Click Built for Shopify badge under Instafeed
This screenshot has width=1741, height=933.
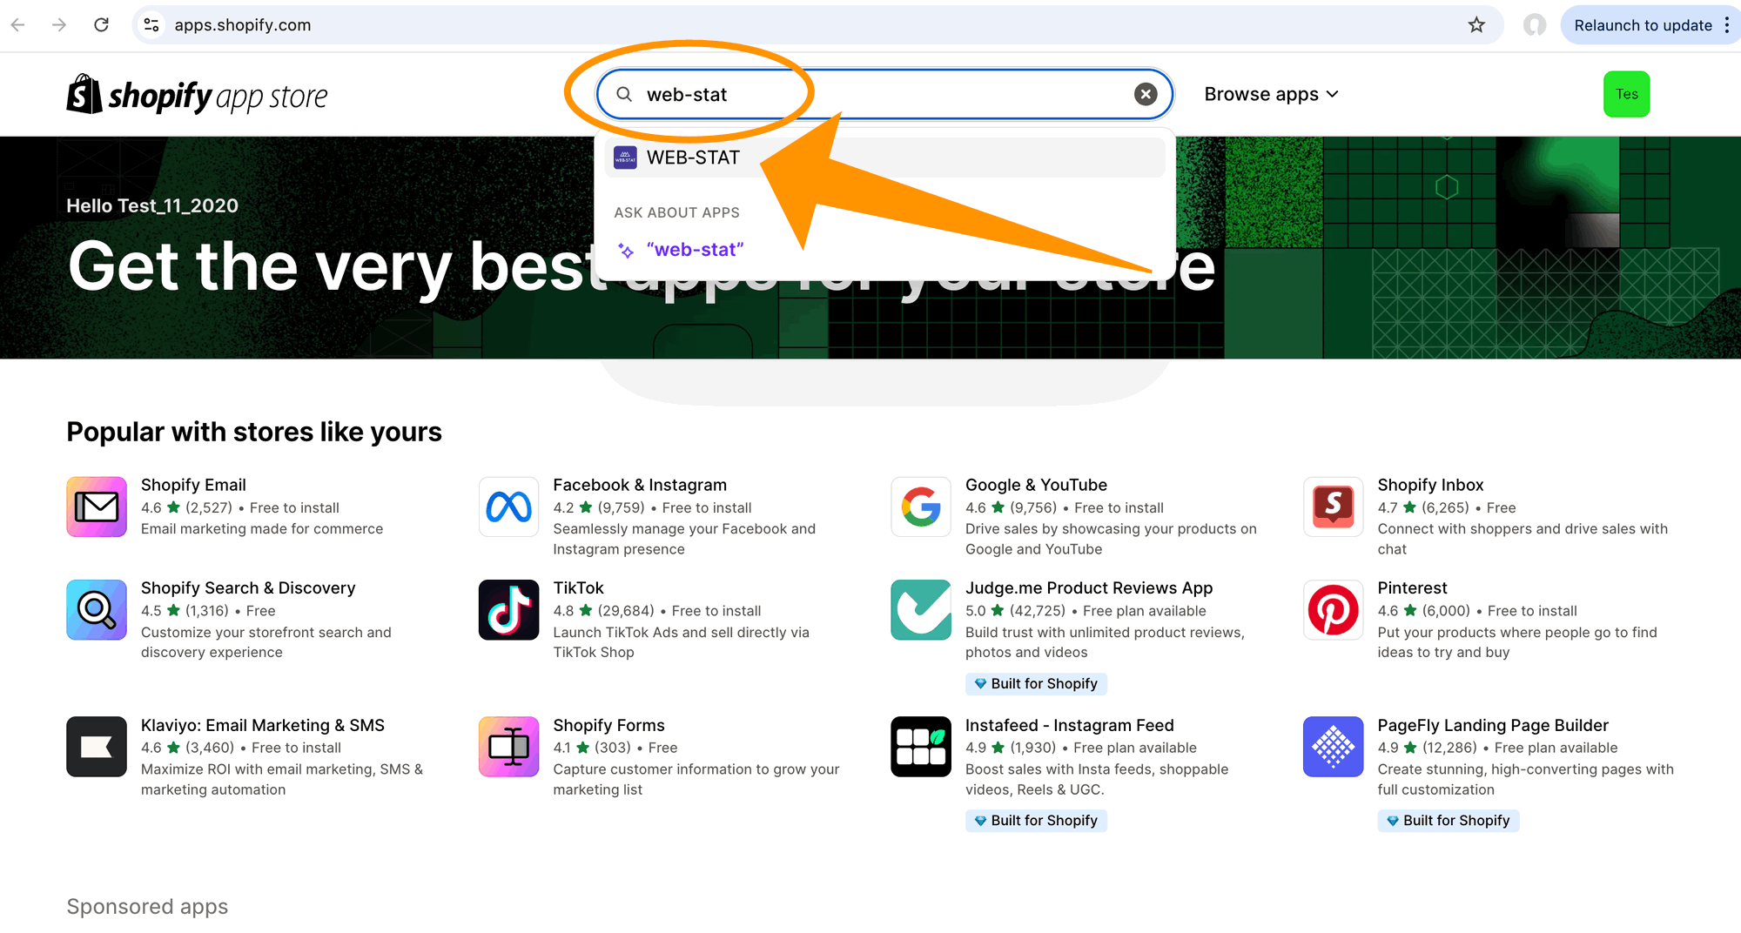coord(1036,821)
